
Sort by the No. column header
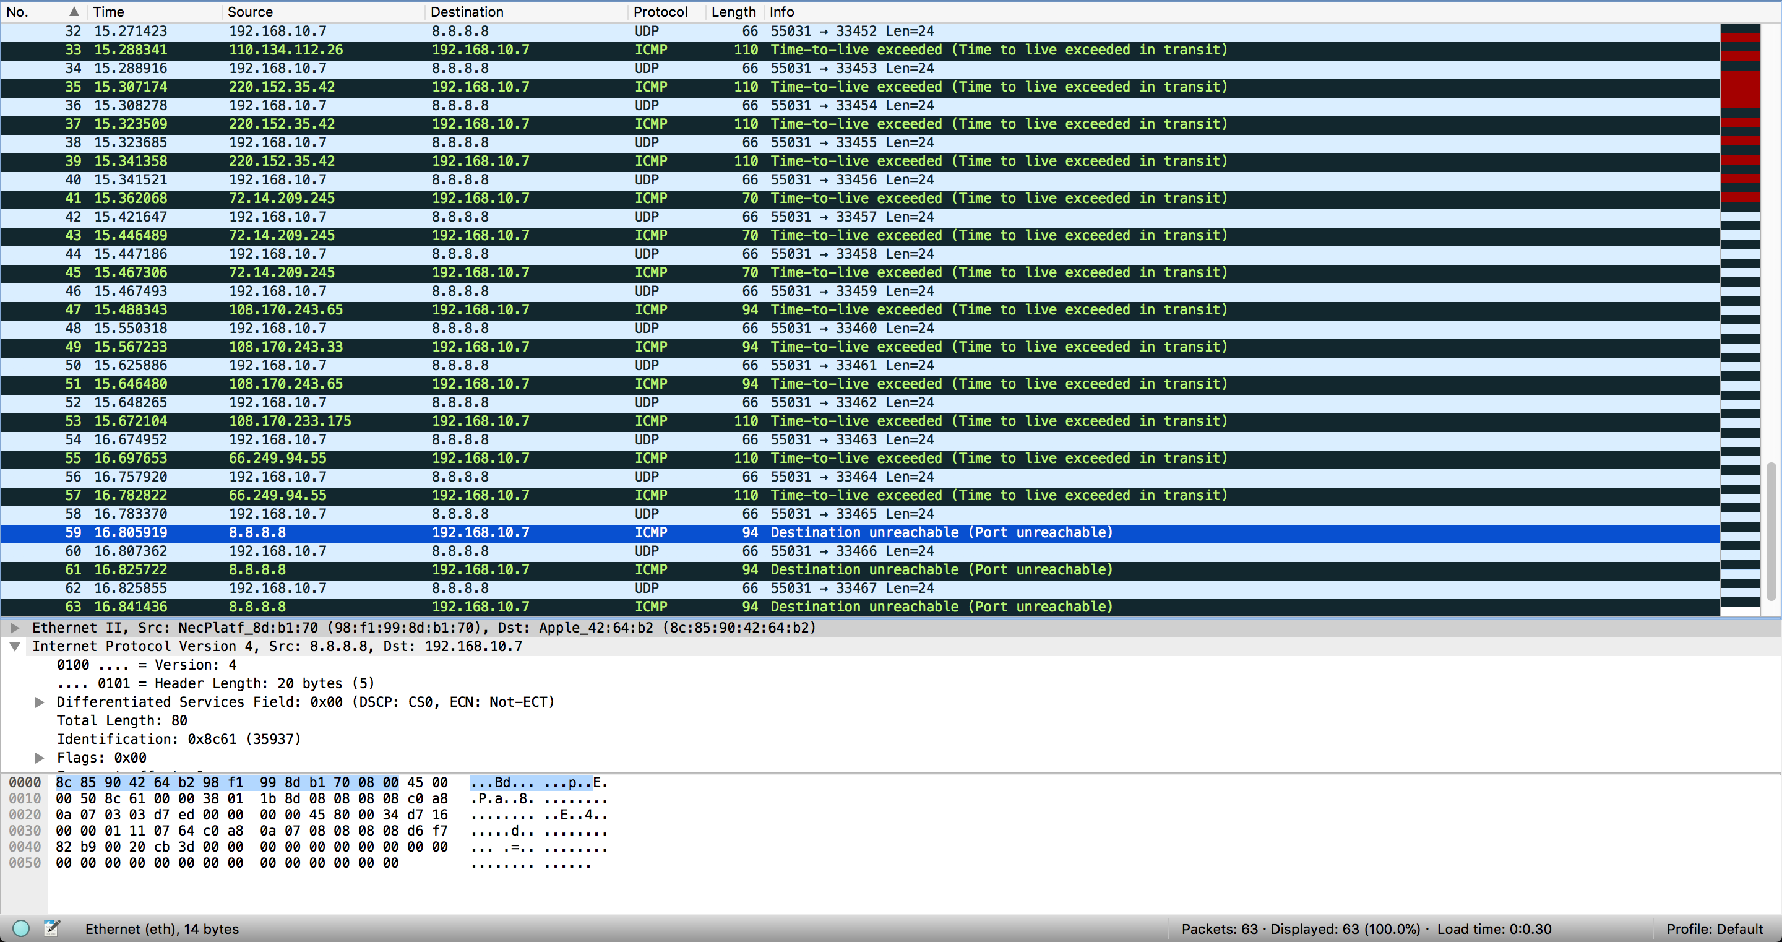[43, 11]
